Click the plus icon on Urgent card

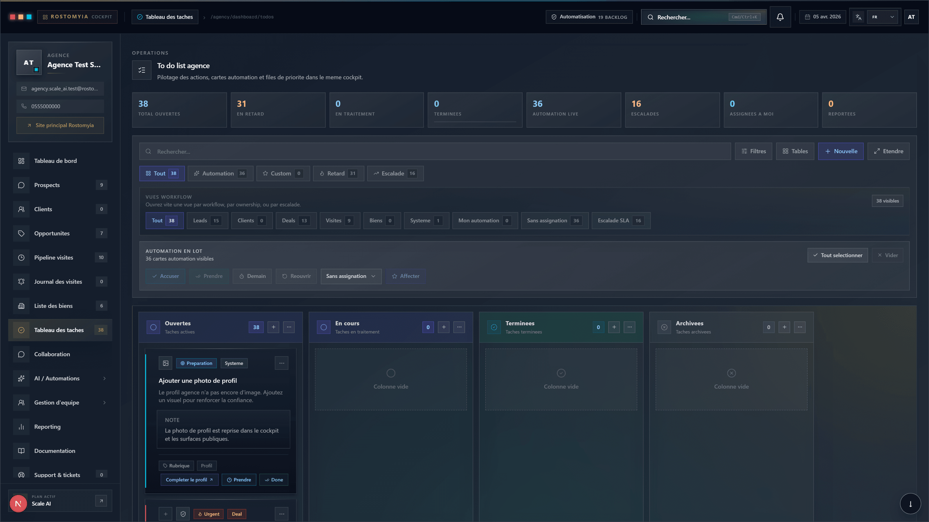pos(165,514)
